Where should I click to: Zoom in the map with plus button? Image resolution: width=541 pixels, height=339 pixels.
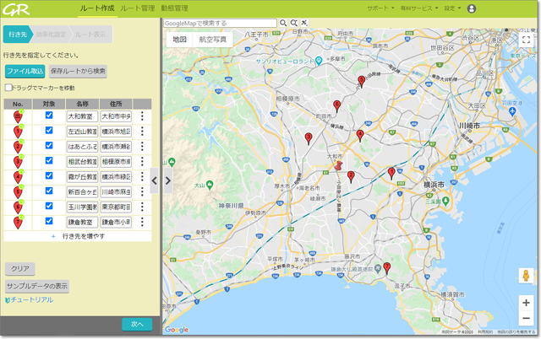[526, 302]
